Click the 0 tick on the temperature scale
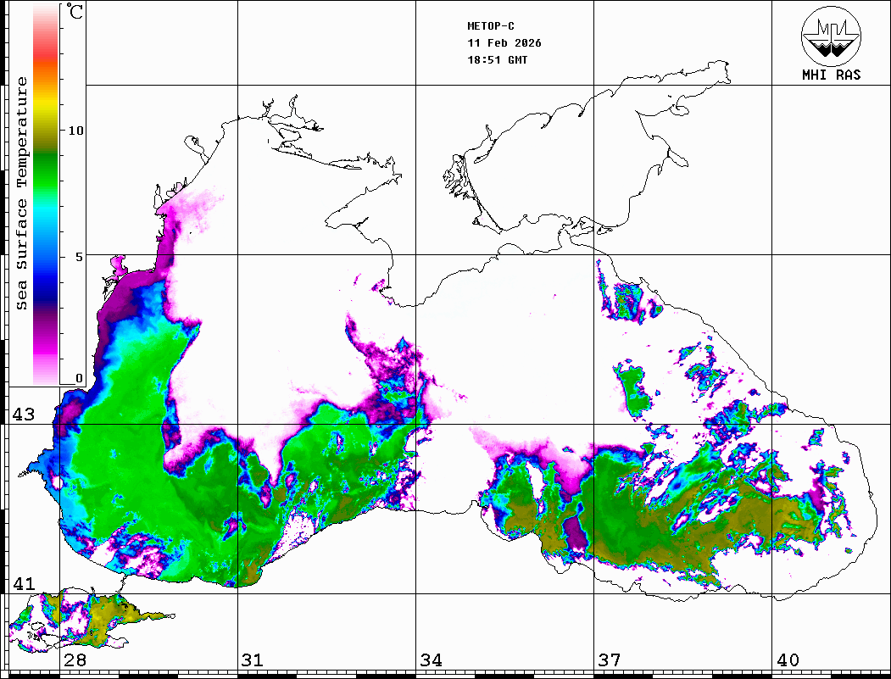Image resolution: width=891 pixels, height=679 pixels. (79, 378)
